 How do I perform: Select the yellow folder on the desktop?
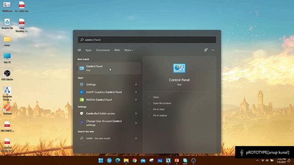tap(7, 41)
